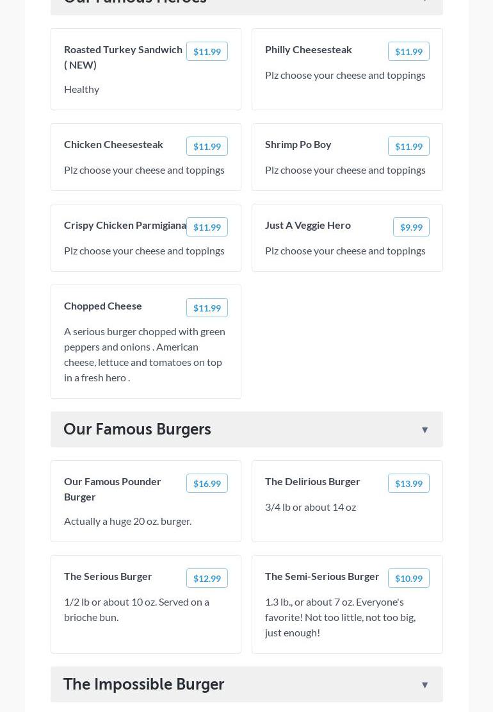Image resolution: width=493 pixels, height=712 pixels.
Task: Select the Shrimp Po Boy $11.99 button
Action: click(408, 147)
